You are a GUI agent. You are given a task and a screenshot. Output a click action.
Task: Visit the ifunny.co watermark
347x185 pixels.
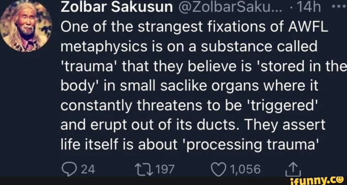tap(316, 180)
